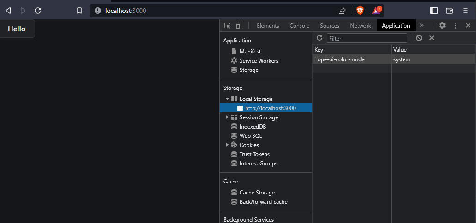Image resolution: width=476 pixels, height=223 pixels.
Task: Bookmark this page with the bookmark icon
Action: coord(79,11)
